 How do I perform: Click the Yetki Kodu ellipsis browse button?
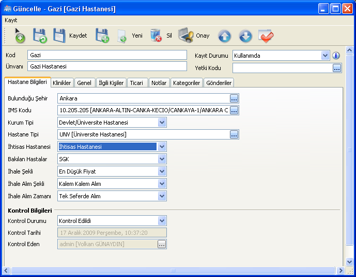(x=337, y=68)
